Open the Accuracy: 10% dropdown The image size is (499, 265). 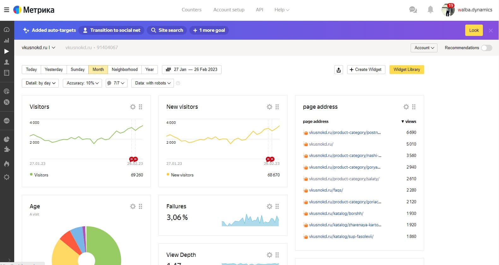tap(82, 83)
